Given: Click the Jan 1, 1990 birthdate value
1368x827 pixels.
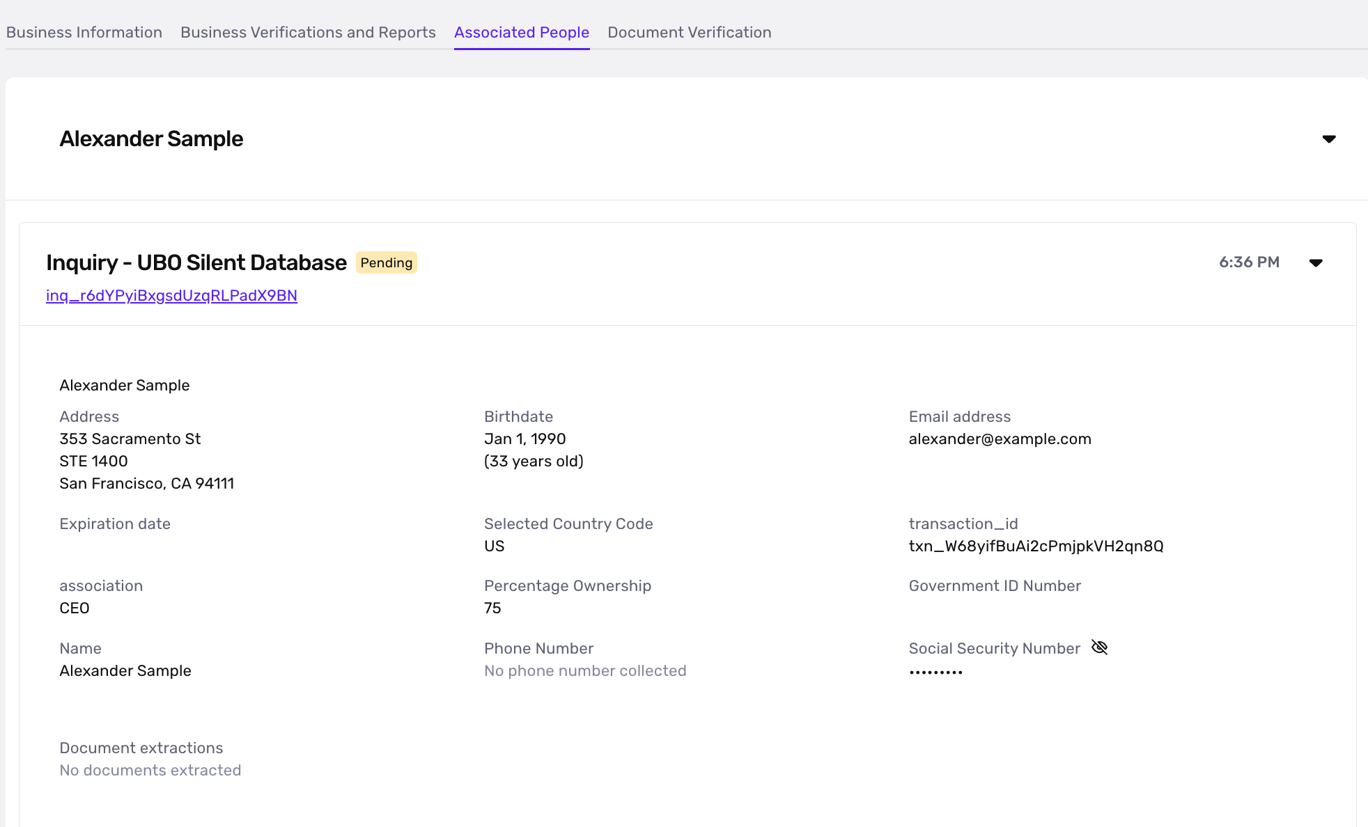Looking at the screenshot, I should click(x=524, y=439).
